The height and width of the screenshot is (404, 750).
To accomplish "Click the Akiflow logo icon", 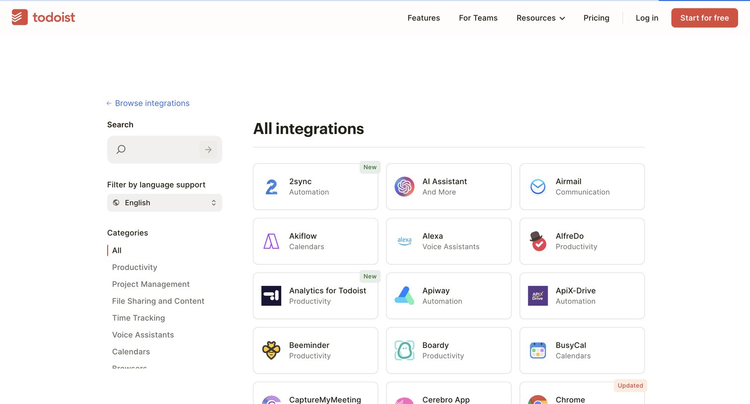I will [271, 241].
